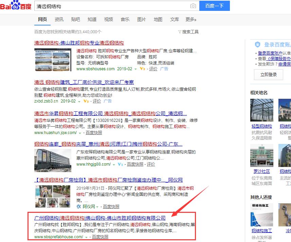Open 百度快照 link for huashun.jqw.com result
Screen dimensions: 291x242
(x=94, y=133)
